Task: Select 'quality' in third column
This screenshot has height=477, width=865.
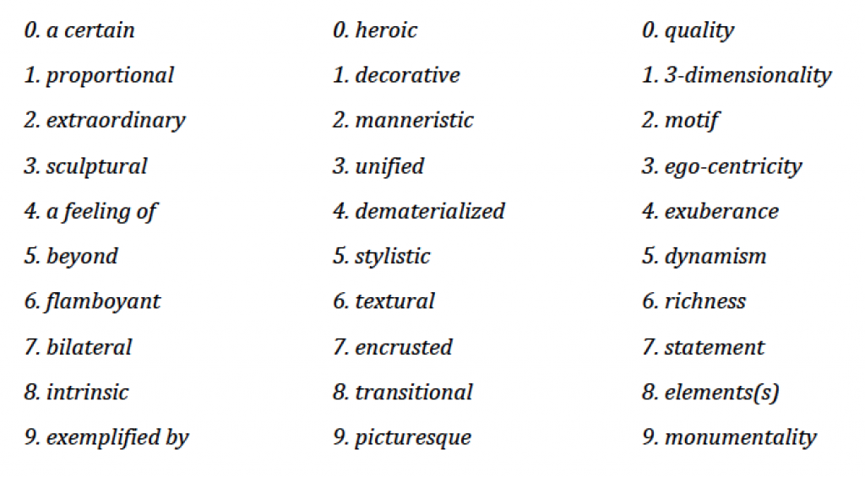Action: 699,31
